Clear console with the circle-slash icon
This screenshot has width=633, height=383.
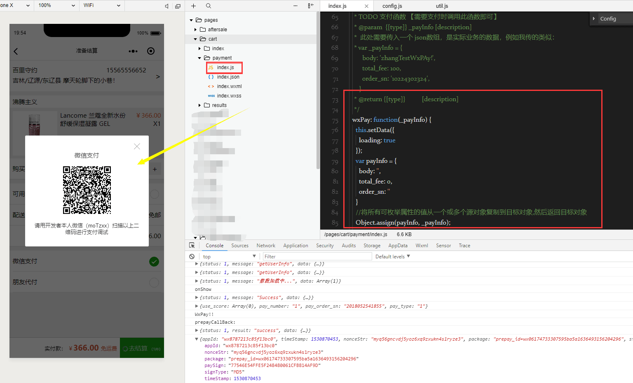tap(192, 256)
